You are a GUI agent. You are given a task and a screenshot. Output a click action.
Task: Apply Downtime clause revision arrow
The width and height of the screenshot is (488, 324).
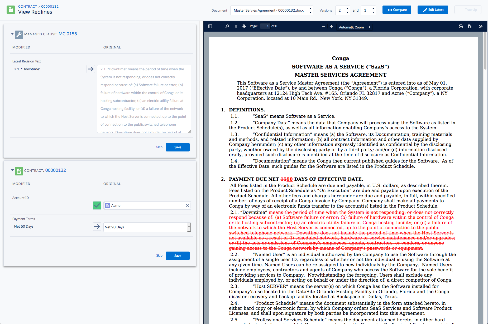click(91, 69)
